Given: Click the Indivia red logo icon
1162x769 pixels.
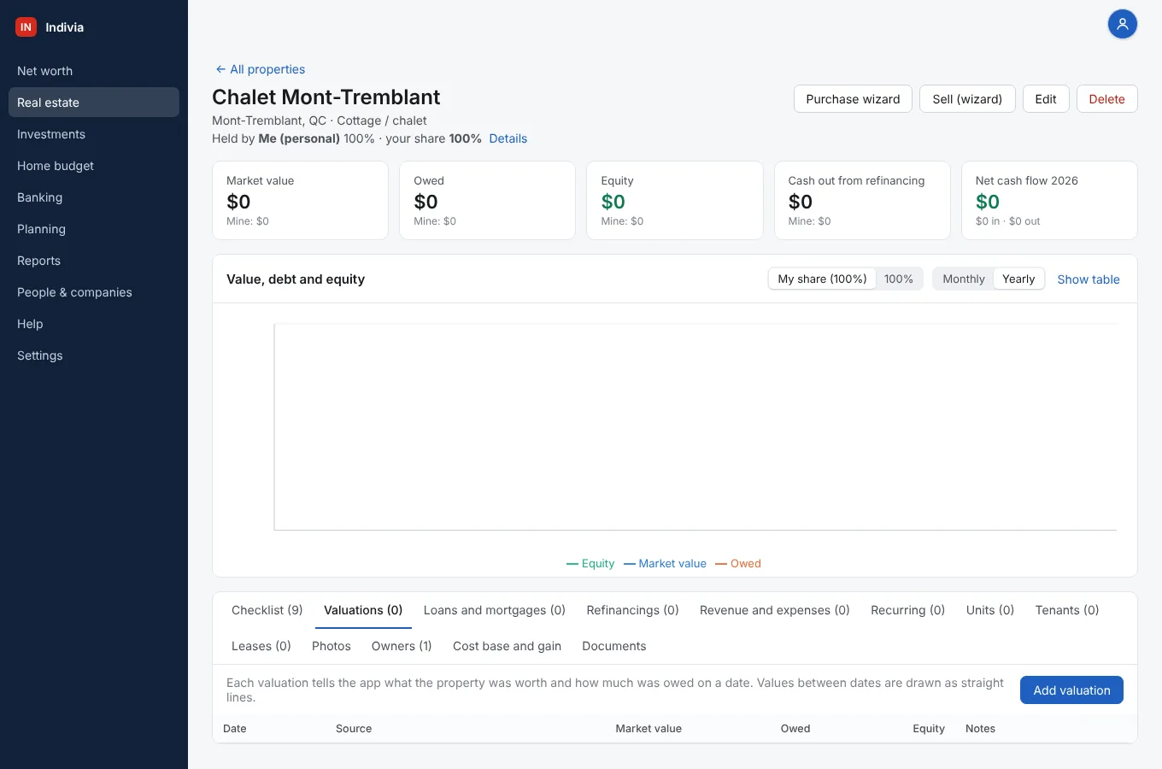Looking at the screenshot, I should 26,27.
